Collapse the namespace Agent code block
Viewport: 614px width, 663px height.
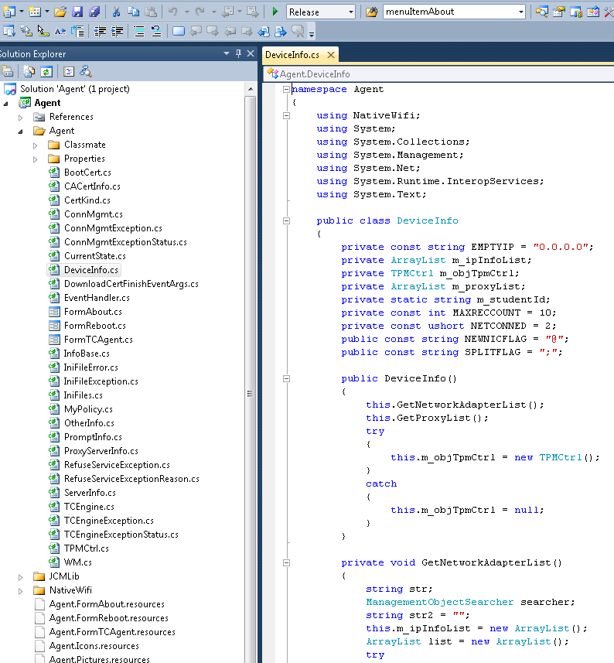[286, 89]
